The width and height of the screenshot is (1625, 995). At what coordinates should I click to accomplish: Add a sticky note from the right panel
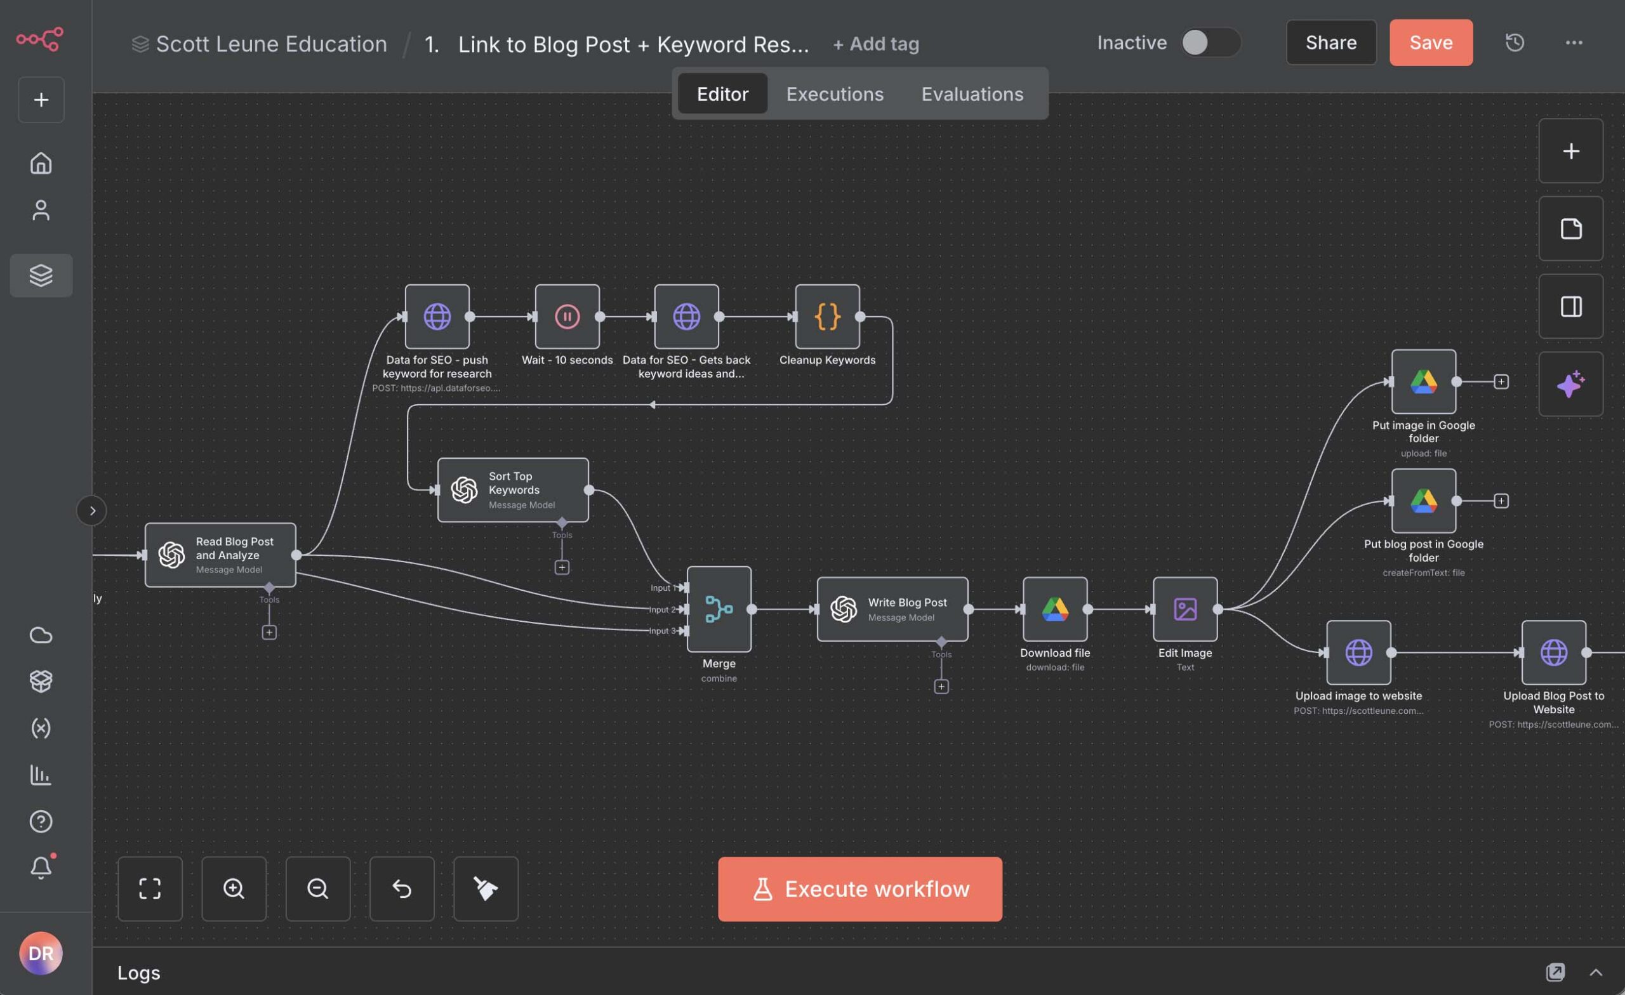click(x=1570, y=229)
